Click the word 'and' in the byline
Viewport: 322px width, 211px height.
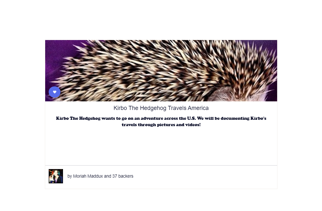pyautogui.click(x=108, y=176)
